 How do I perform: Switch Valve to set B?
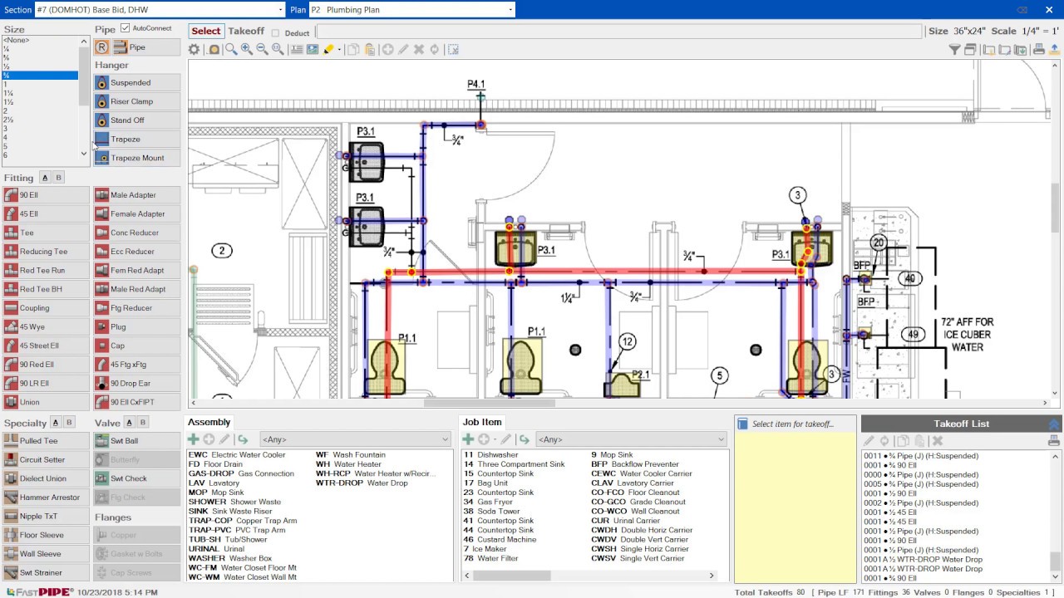[143, 423]
